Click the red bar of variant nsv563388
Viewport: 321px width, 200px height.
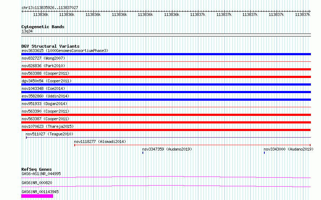(x=166, y=77)
